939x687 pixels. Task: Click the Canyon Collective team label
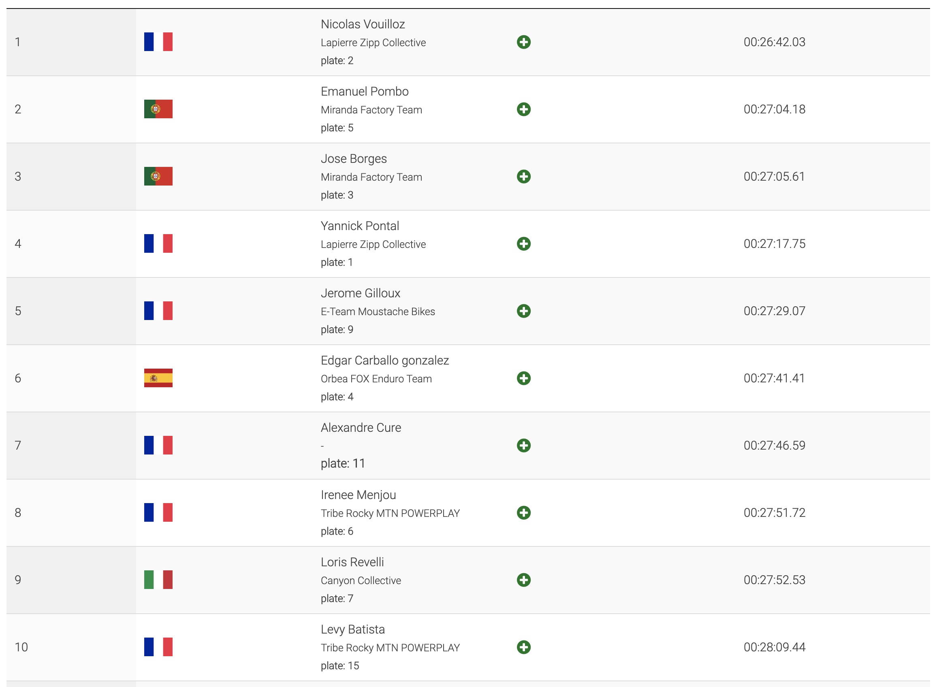[361, 580]
